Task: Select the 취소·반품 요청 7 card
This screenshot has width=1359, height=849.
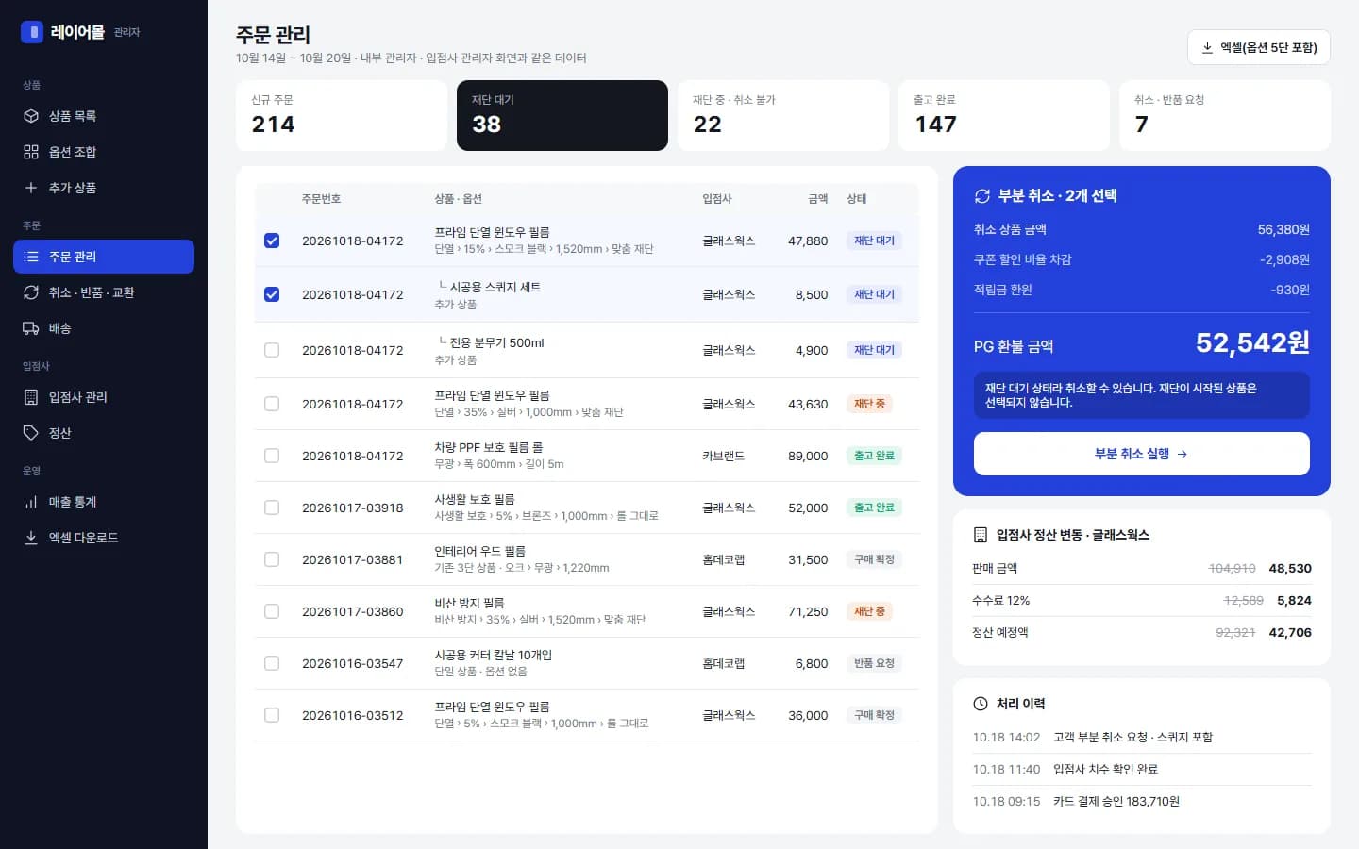Action: coord(1225,115)
